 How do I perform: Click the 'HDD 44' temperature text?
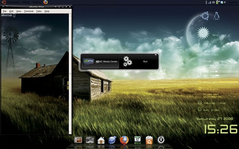[x=207, y=44]
